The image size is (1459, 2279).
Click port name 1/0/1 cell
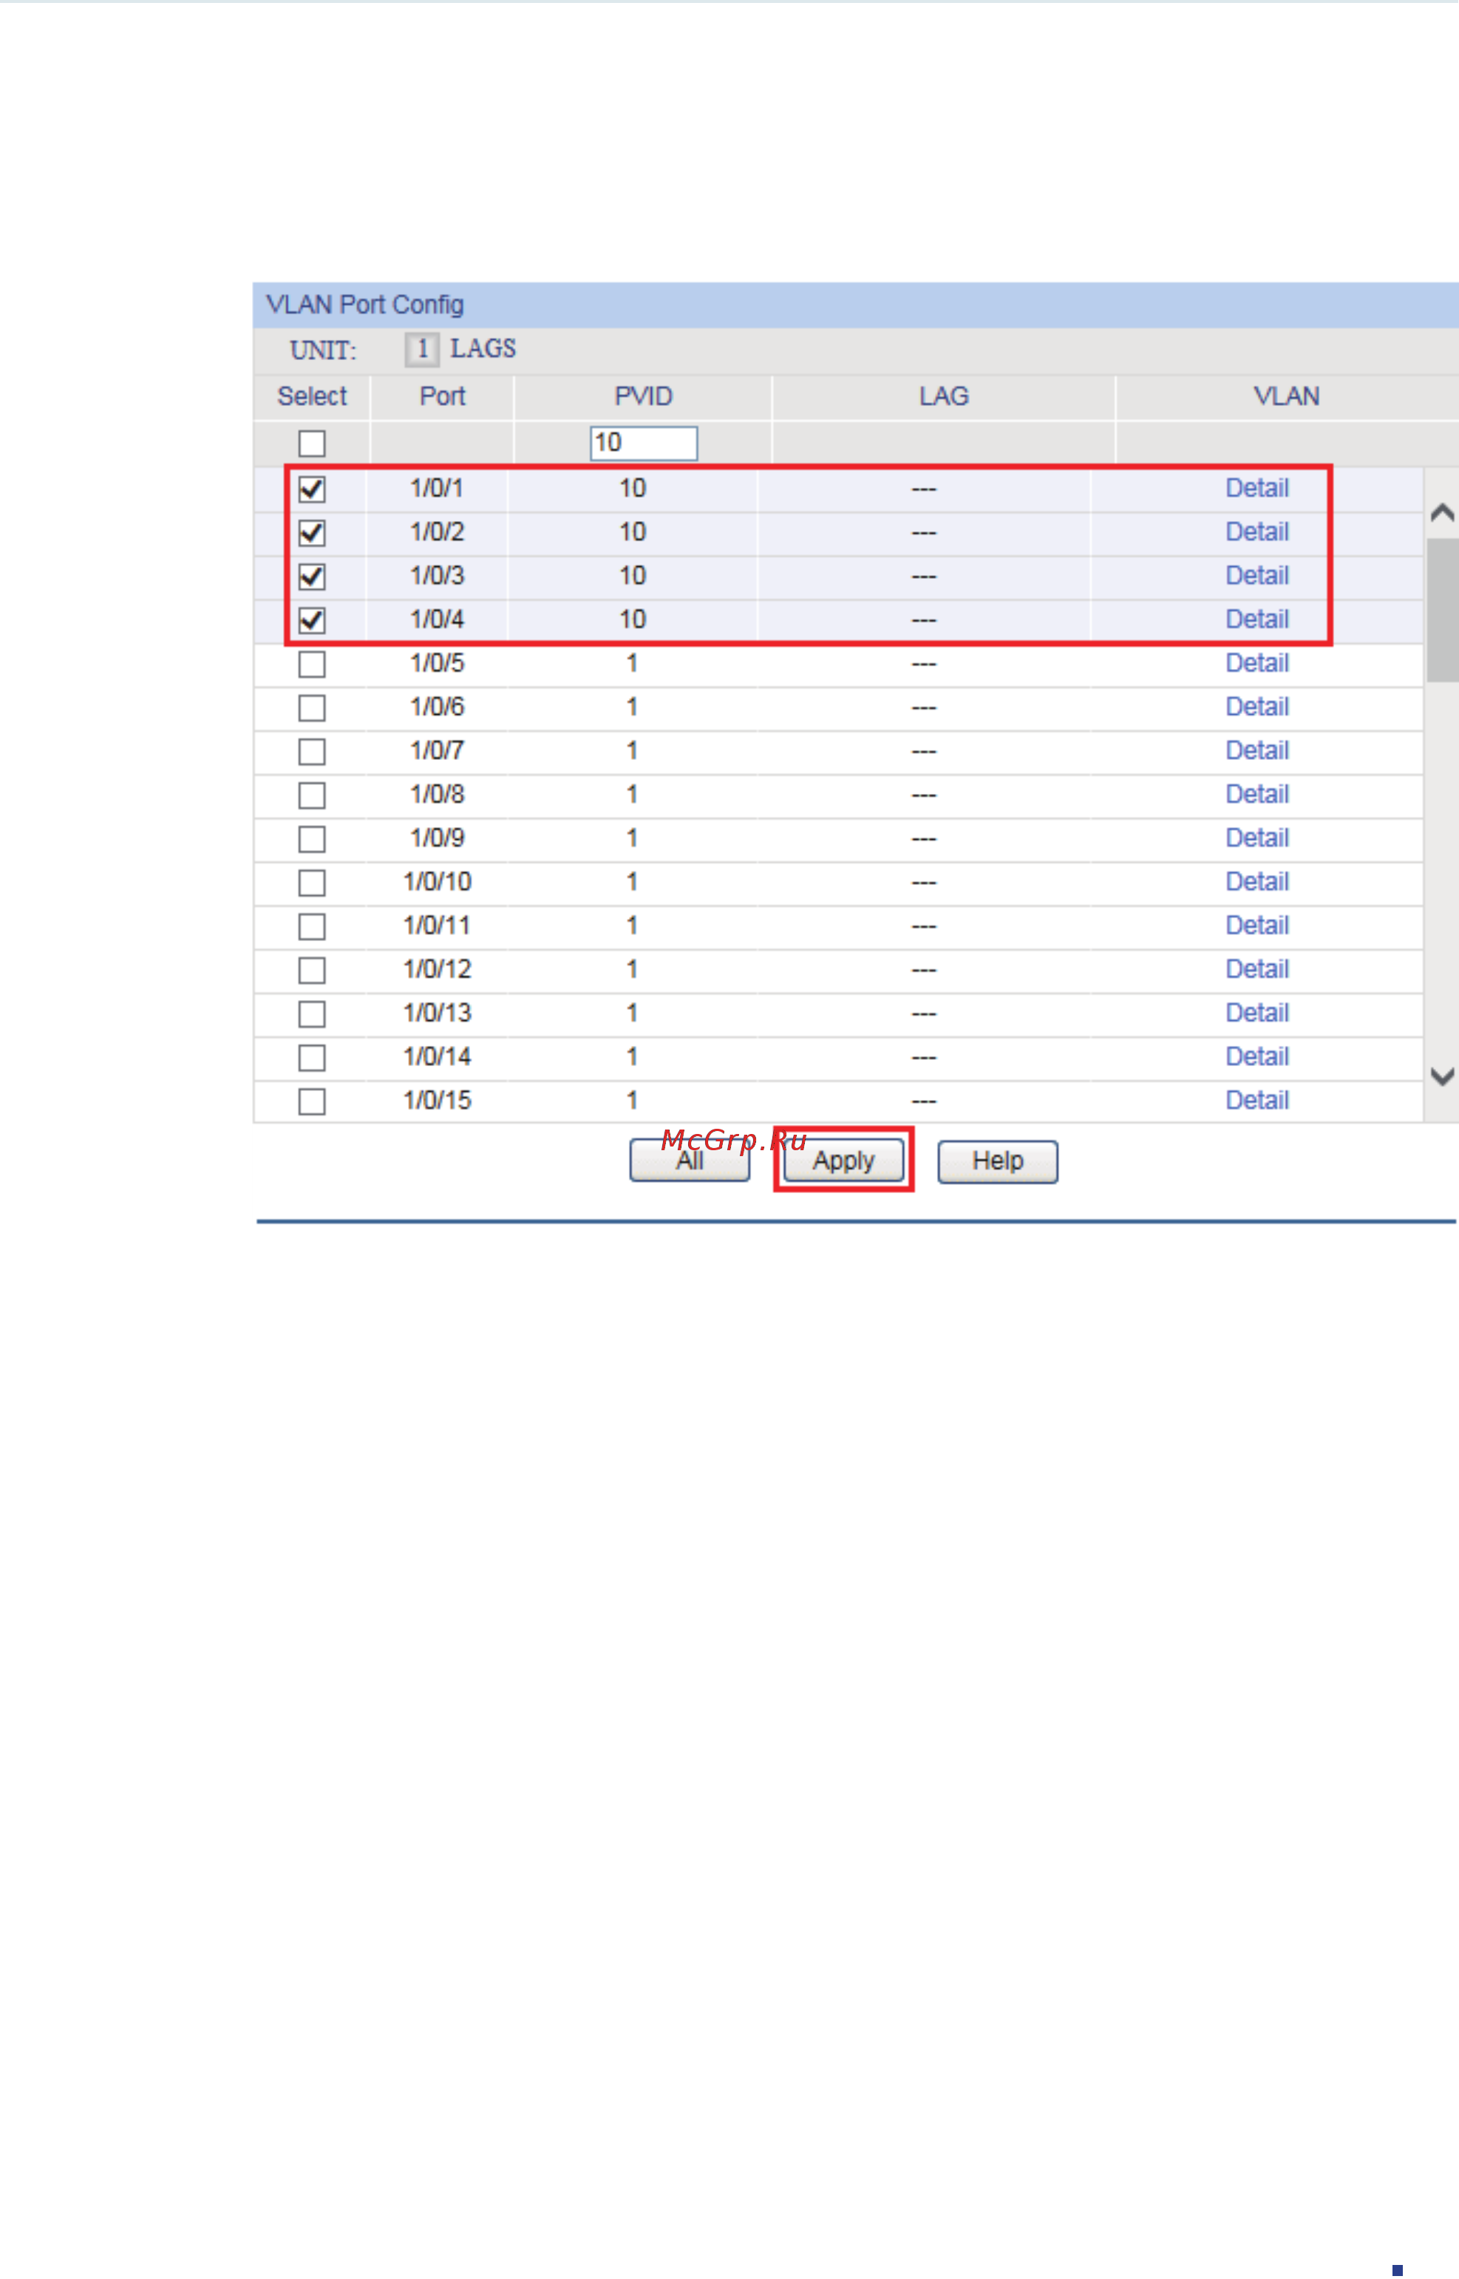[x=437, y=488]
